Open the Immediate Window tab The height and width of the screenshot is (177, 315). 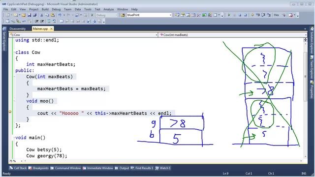[98, 168]
